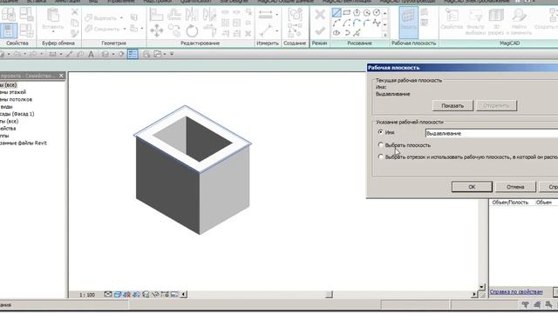The image size is (558, 313).
Task: Select the Offset tool in Editing panel
Action: (174, 15)
